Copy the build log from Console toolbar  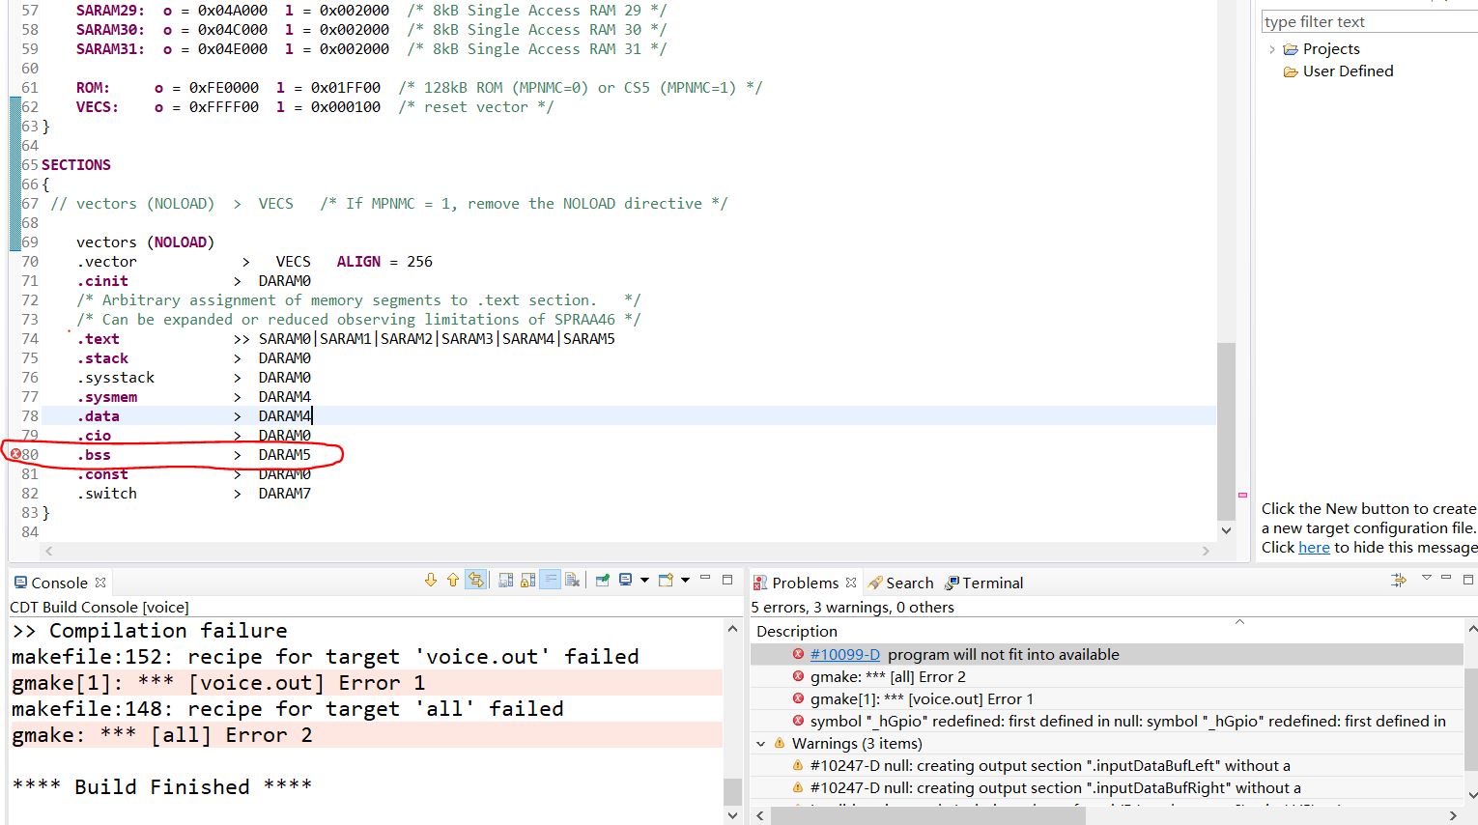(x=505, y=580)
